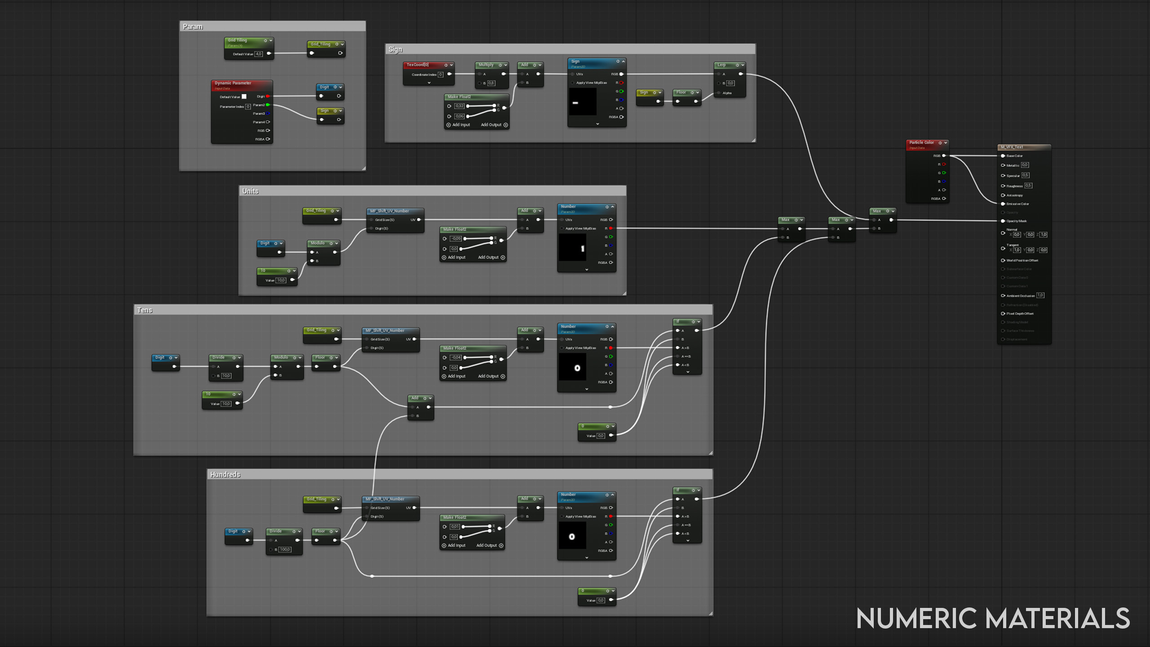Toggle preview on Divide node in Hundreds group
The image size is (1150, 647).
[x=294, y=532]
